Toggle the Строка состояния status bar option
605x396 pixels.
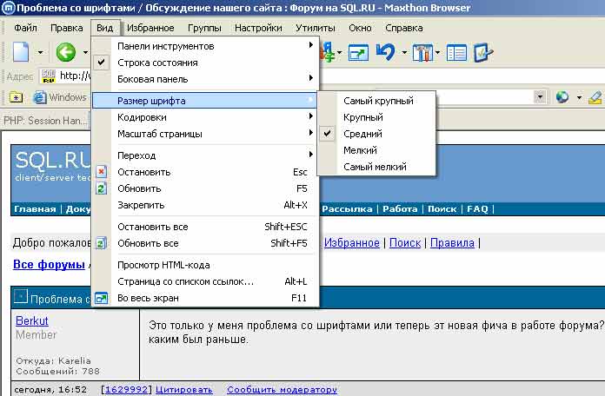[156, 63]
